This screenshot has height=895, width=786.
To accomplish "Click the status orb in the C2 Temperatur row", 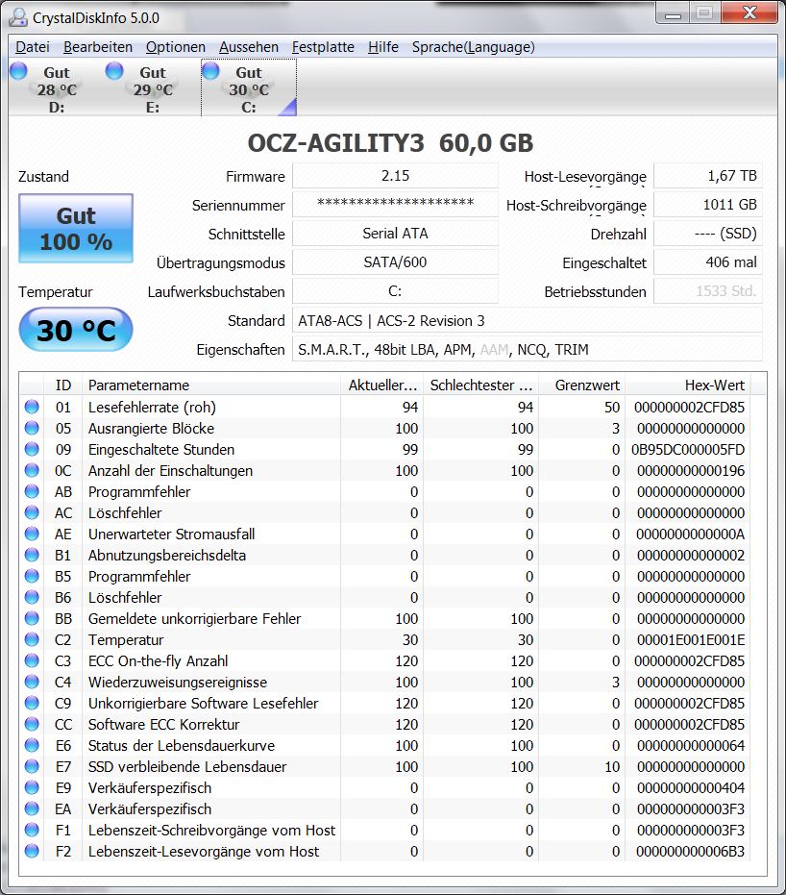I will 32,639.
